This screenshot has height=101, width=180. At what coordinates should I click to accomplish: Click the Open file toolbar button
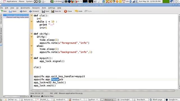pos(13,11)
